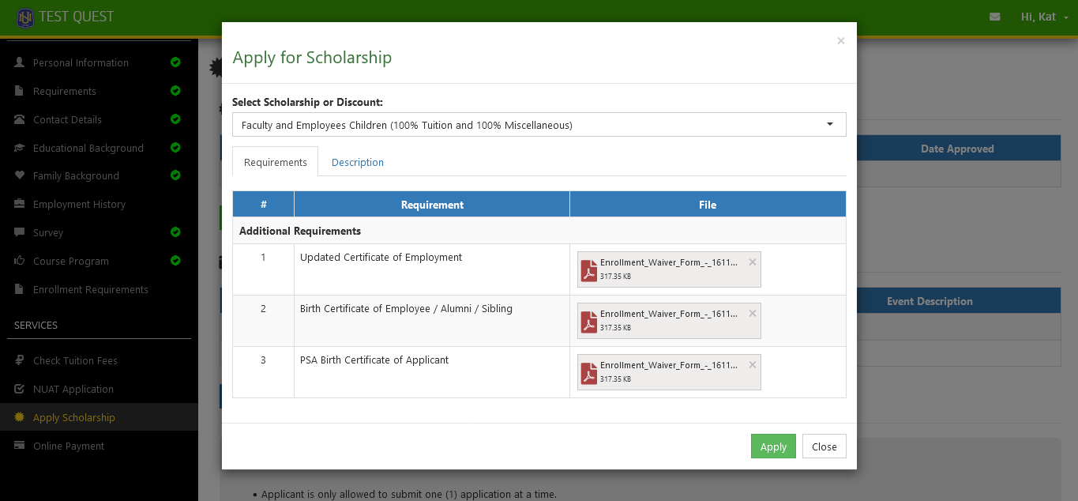Screen dimensions: 1078x501
Task: Open the Select Scholarship or Discount dropdown
Action: pos(539,125)
